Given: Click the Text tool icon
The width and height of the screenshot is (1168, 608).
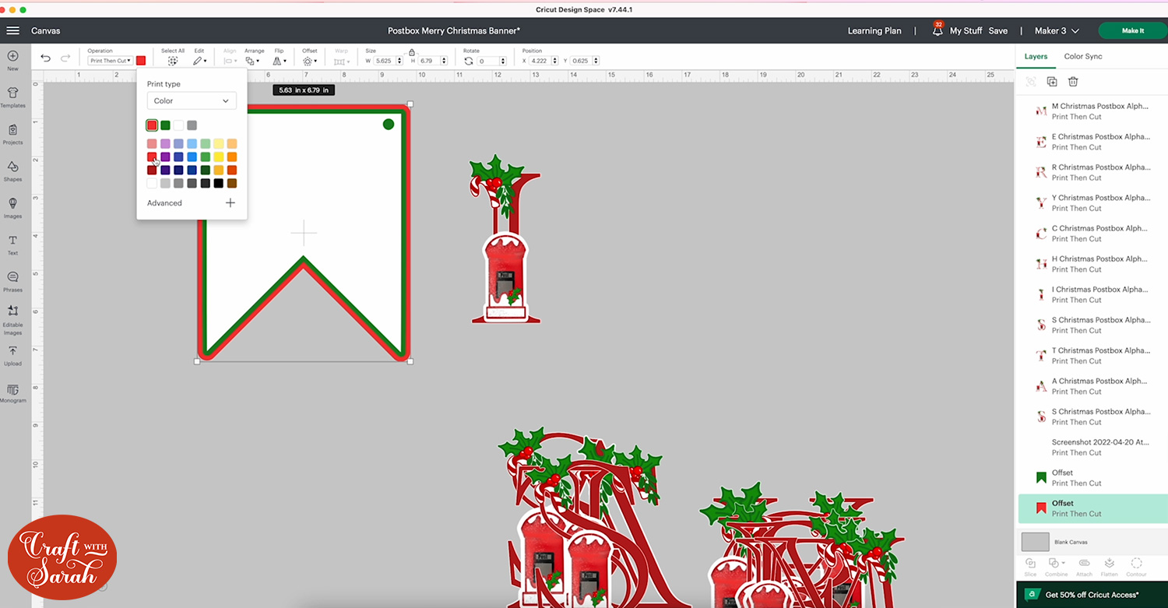Looking at the screenshot, I should point(12,244).
